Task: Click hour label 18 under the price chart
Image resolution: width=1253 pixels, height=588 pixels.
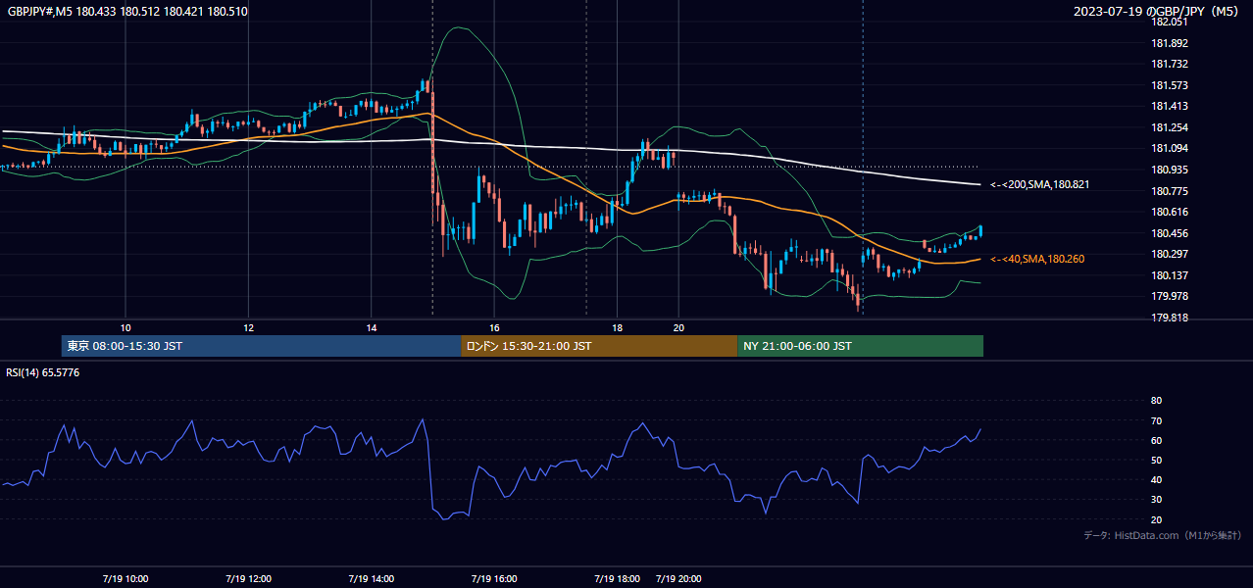Action: click(x=617, y=327)
